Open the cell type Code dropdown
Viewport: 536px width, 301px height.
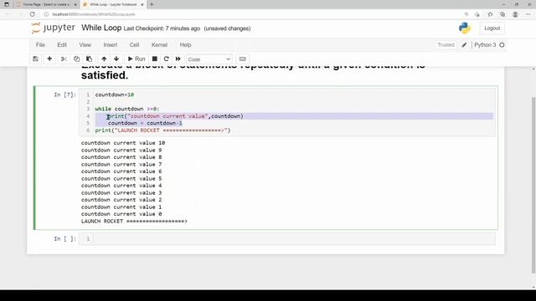pyautogui.click(x=209, y=59)
